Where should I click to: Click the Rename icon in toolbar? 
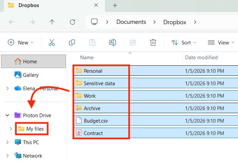[x=113, y=42]
